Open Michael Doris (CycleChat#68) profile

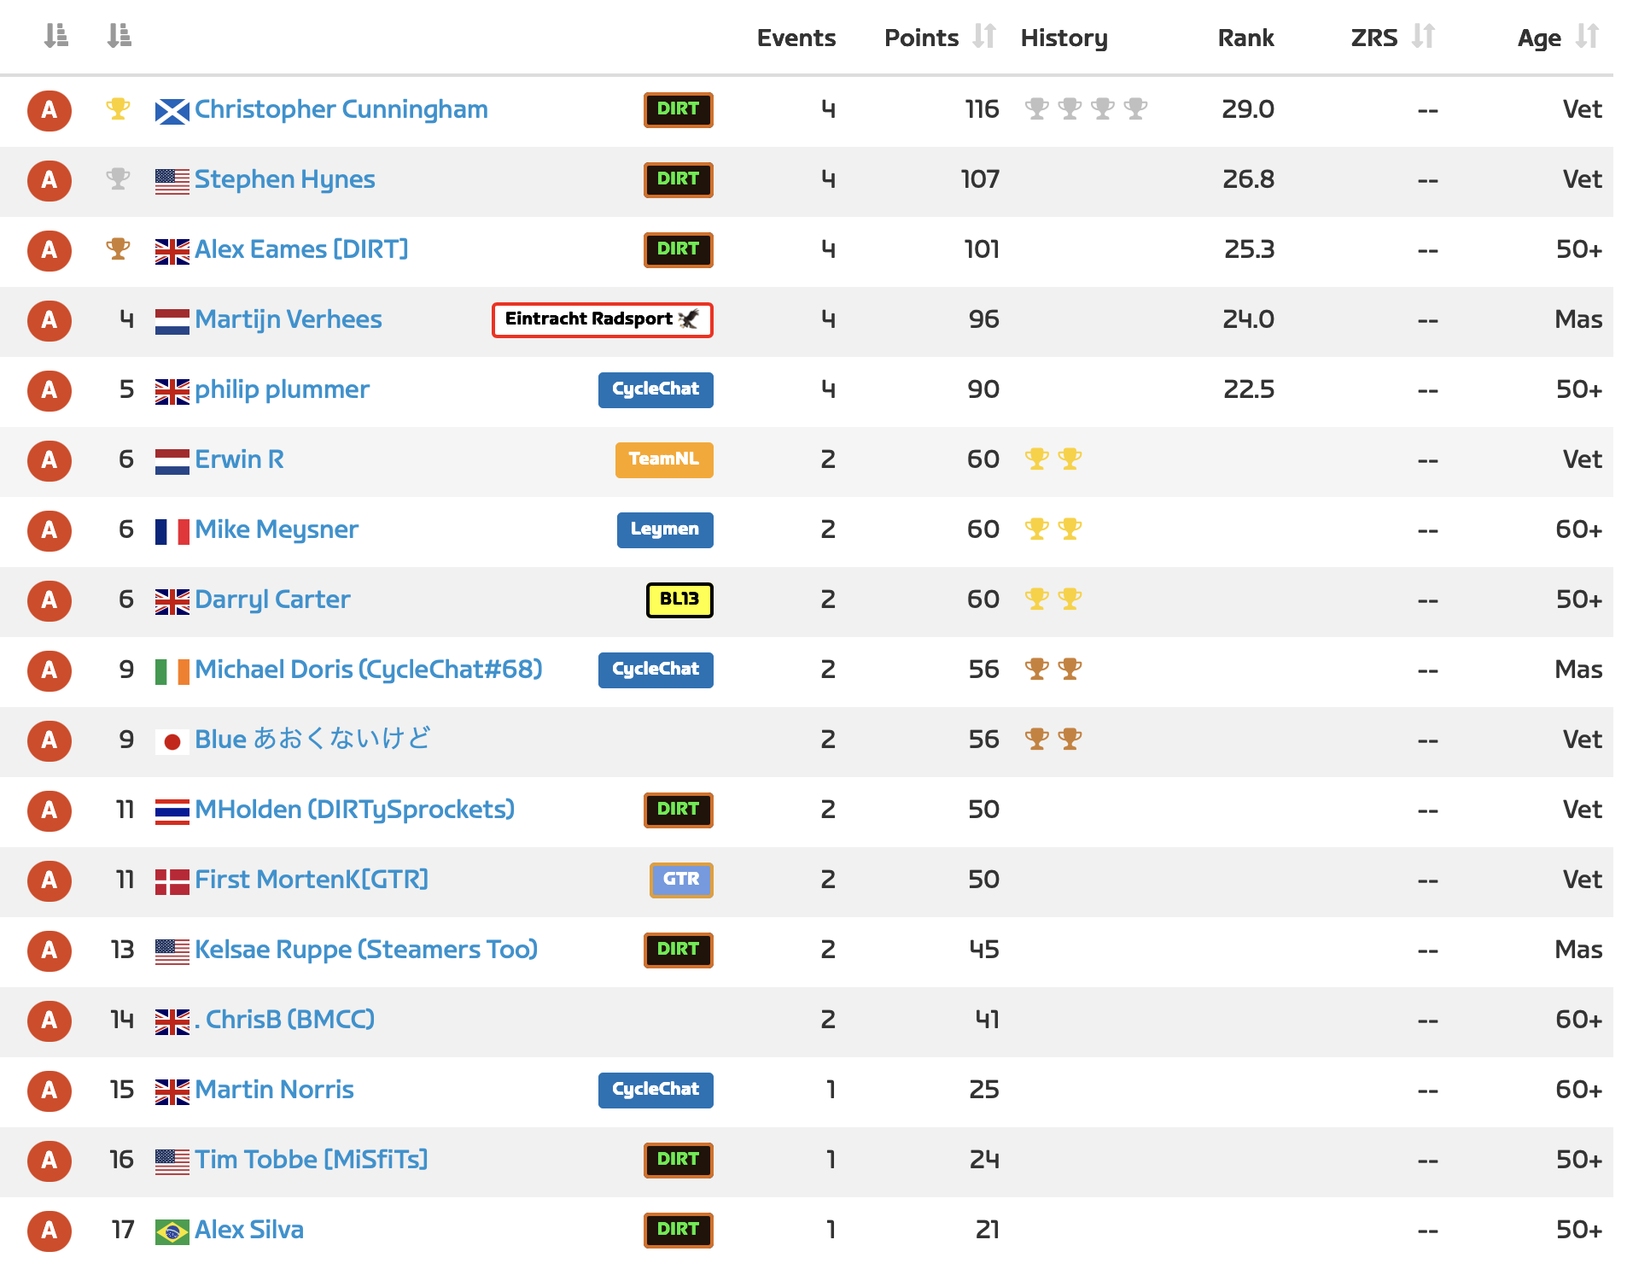(368, 670)
